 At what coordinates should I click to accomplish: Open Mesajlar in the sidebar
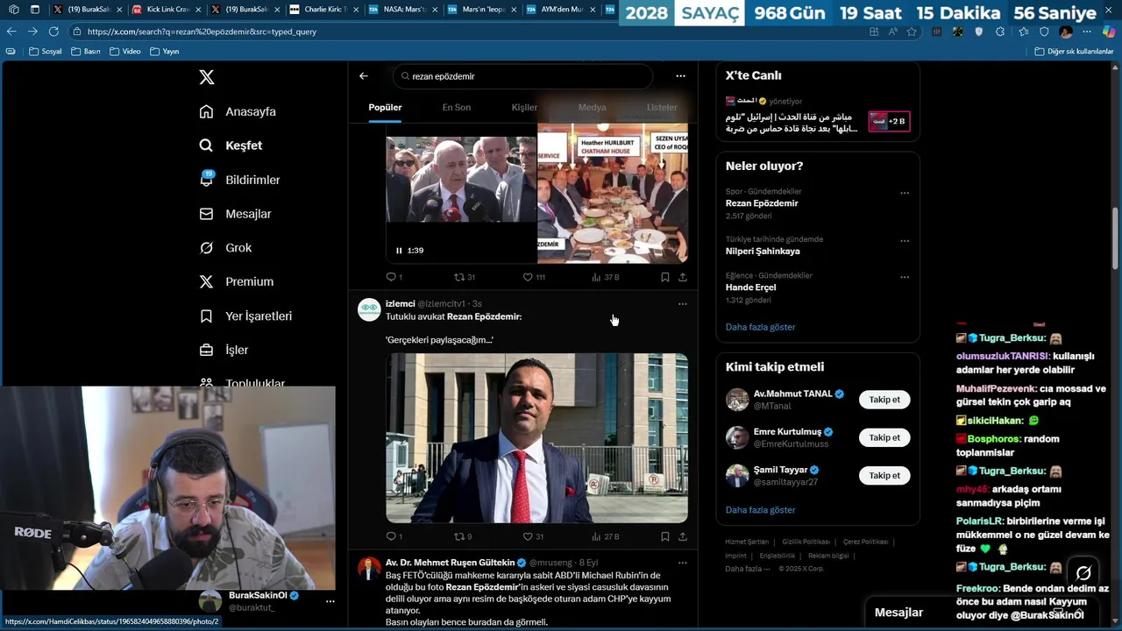tap(235, 214)
